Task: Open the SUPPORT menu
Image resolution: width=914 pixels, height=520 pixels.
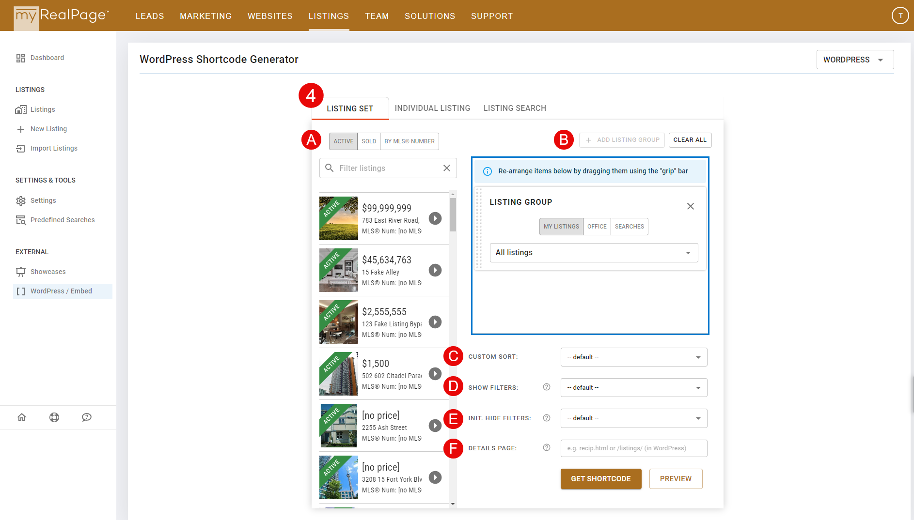Action: coord(492,16)
